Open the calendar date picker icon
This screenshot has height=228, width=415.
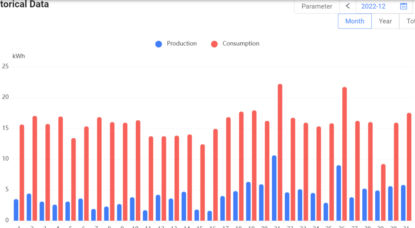[403, 6]
